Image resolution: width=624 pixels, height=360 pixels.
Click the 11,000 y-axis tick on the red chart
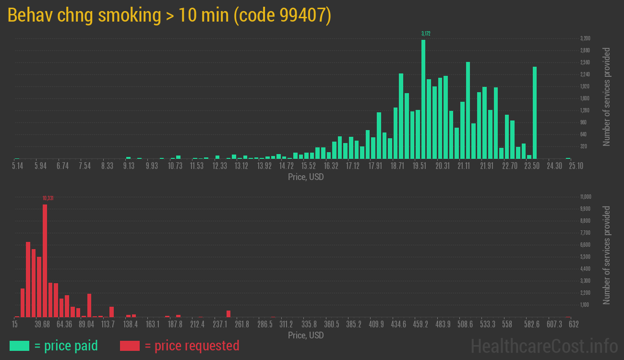585,197
